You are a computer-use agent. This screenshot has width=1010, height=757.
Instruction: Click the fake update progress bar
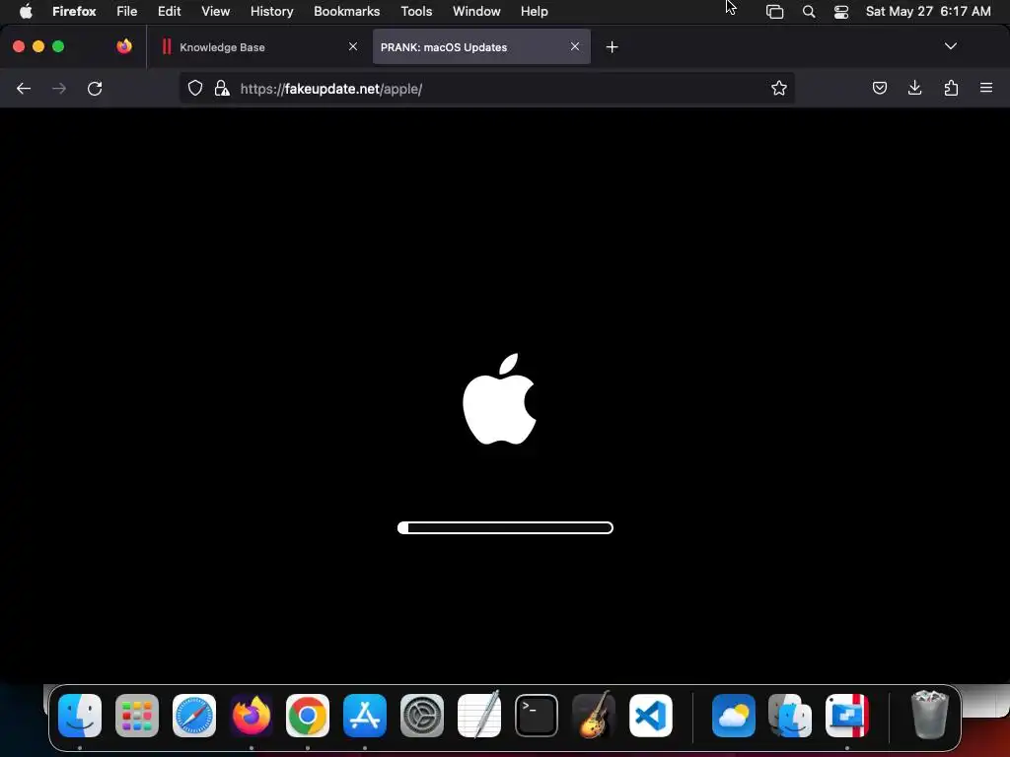point(505,528)
